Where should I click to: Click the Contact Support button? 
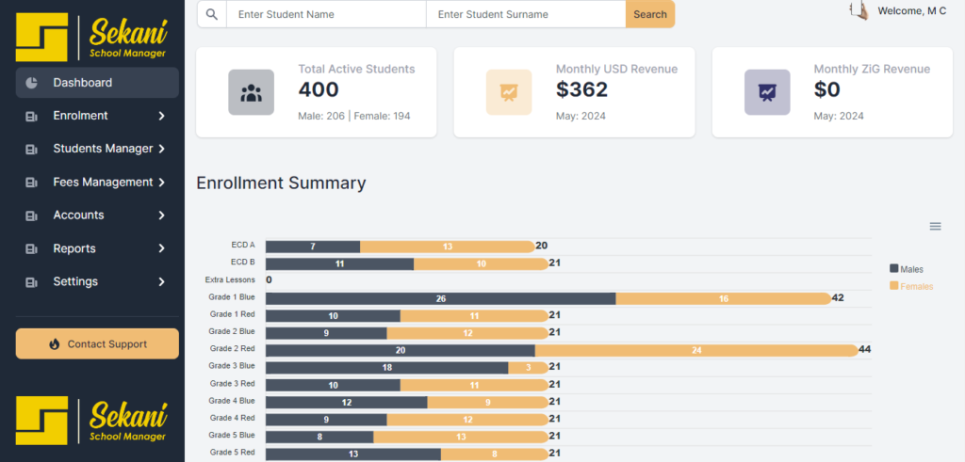(97, 344)
